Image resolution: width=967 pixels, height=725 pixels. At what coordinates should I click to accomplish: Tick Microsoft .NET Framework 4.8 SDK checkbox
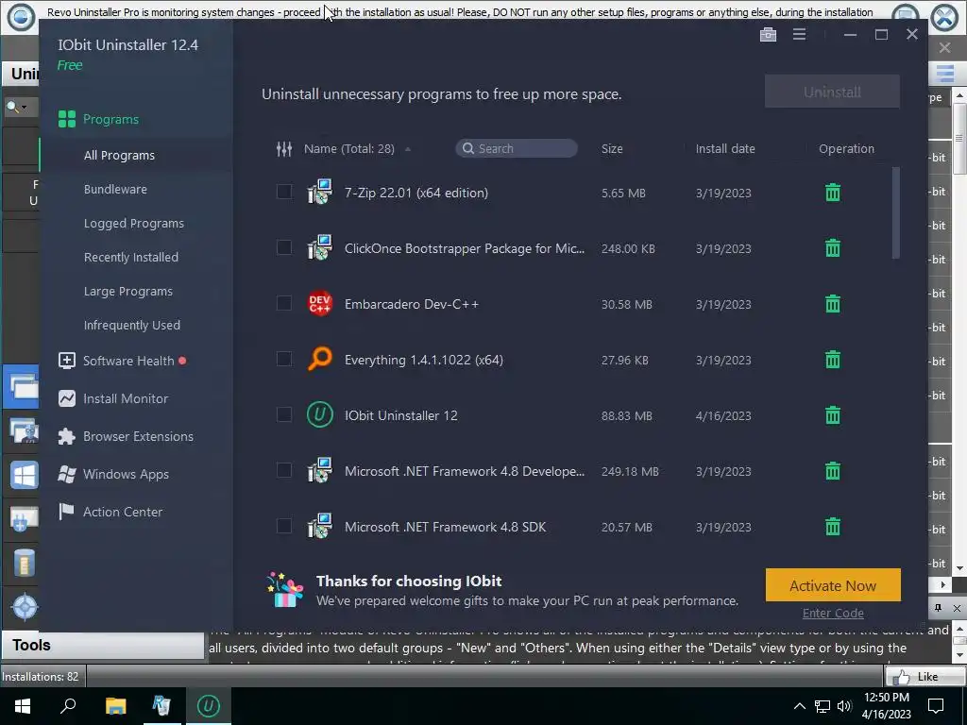(x=283, y=526)
